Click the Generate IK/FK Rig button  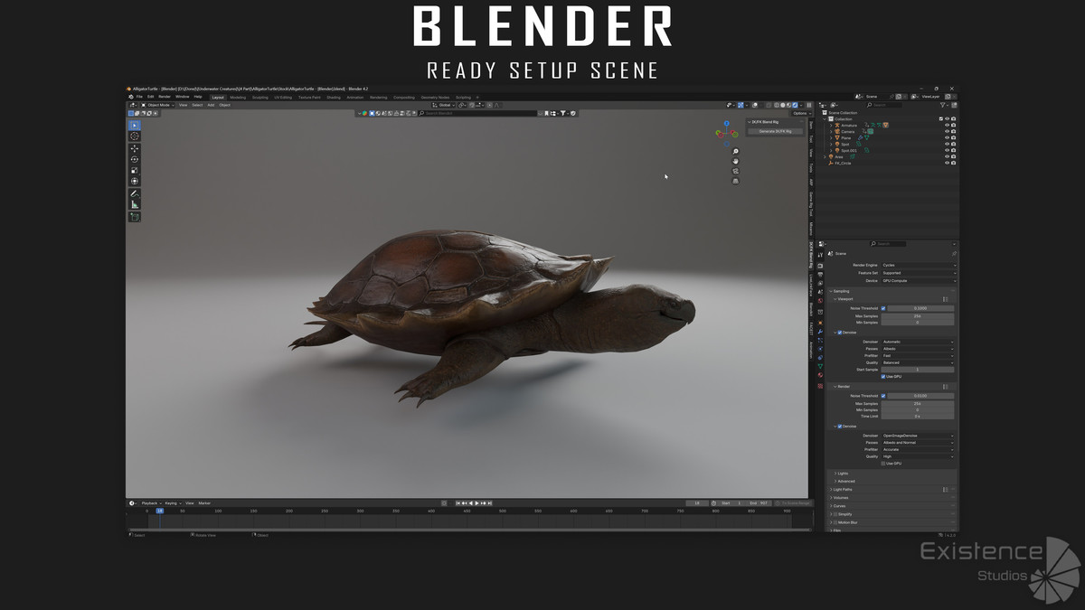pyautogui.click(x=775, y=131)
